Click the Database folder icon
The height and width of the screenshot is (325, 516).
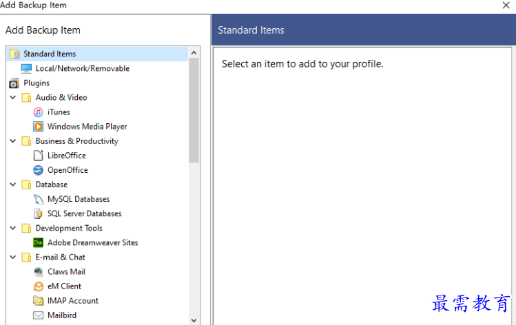pyautogui.click(x=26, y=185)
